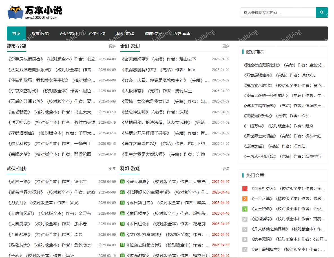
Task: Click the 新 badge beside 末日新世界
Action: point(122,203)
